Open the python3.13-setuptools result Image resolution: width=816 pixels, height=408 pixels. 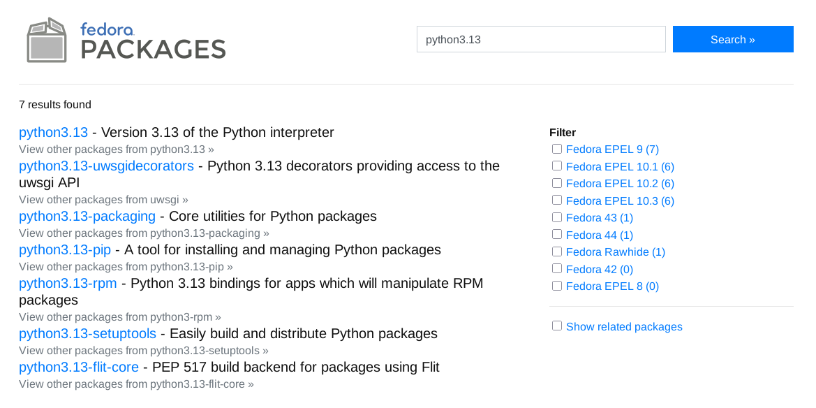(x=87, y=333)
